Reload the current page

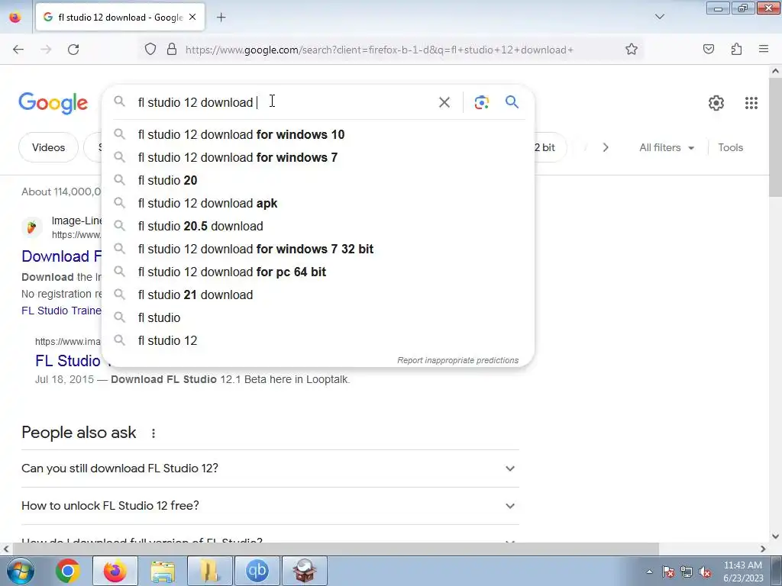(x=73, y=50)
